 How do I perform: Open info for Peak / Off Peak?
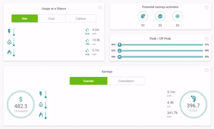[x=207, y=39]
